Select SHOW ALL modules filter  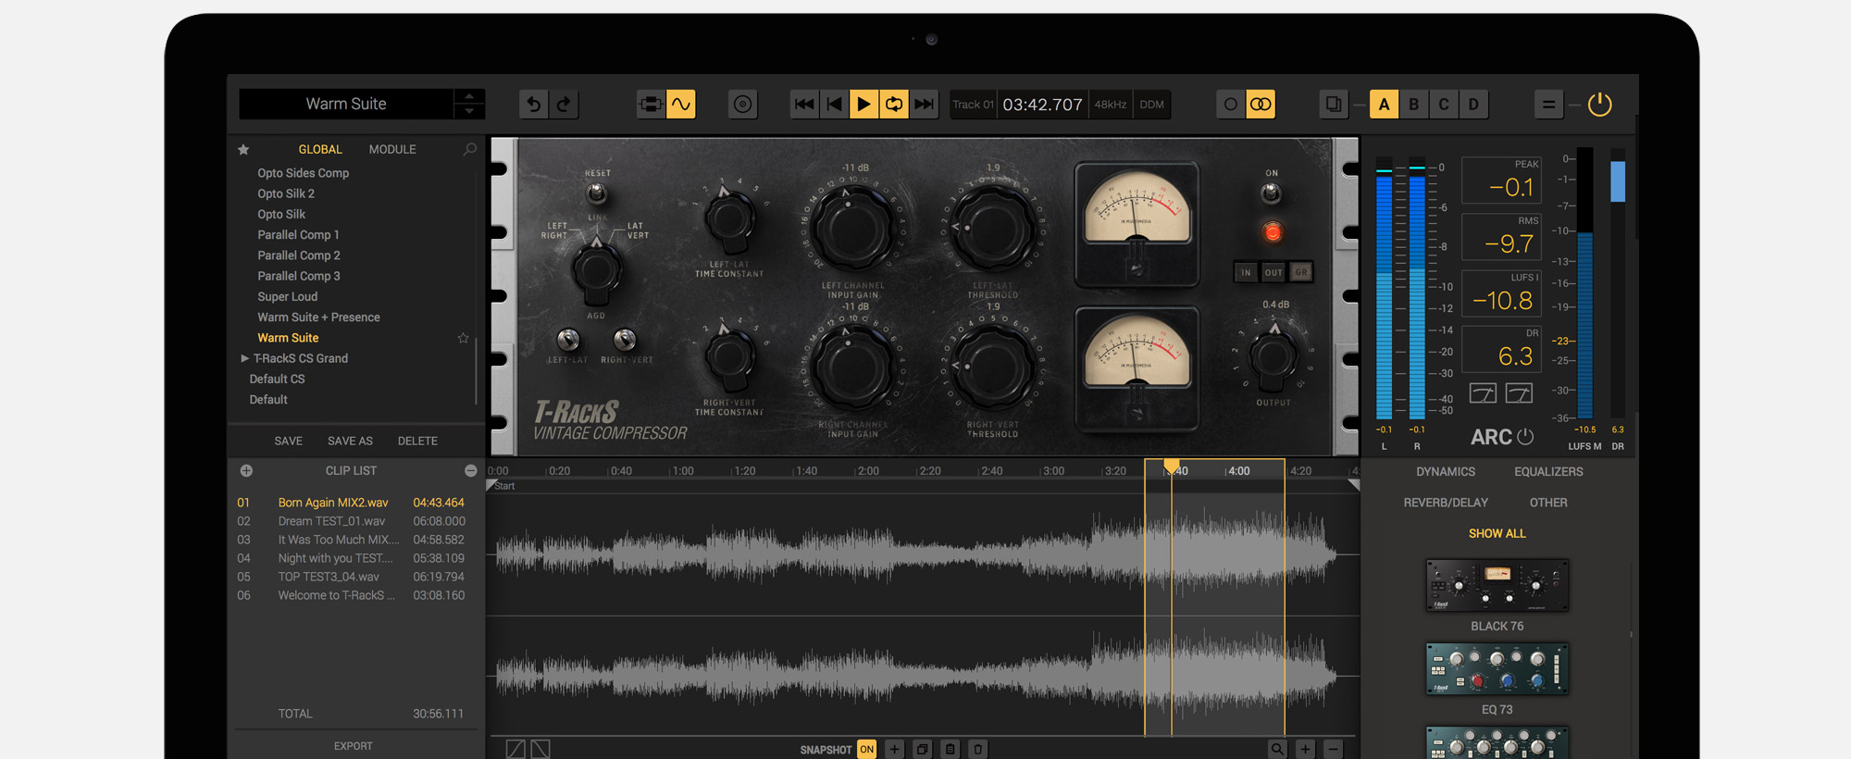pos(1497,534)
